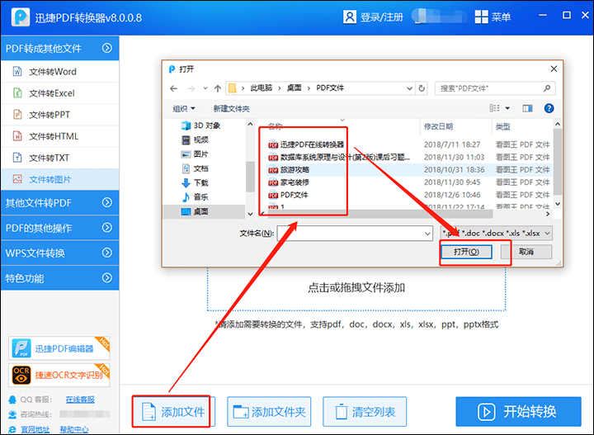Select 文件转Word in the sidebar

(60, 72)
